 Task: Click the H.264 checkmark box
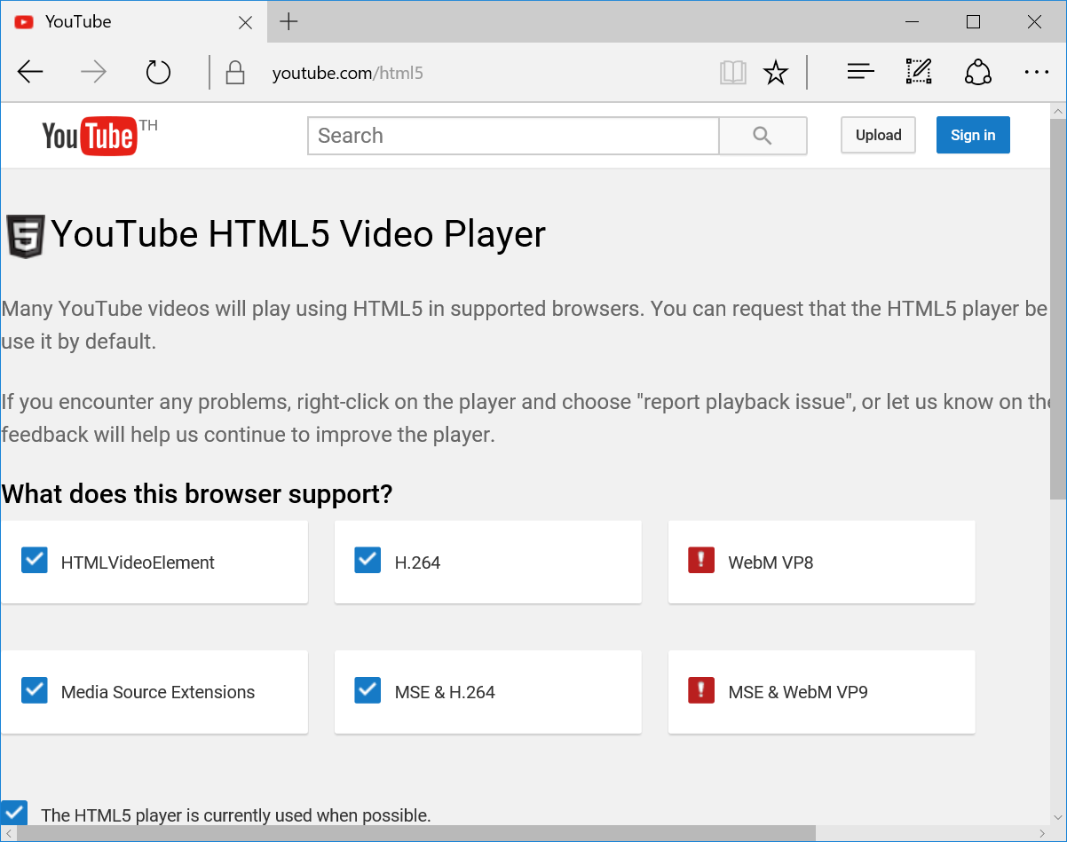(x=368, y=560)
